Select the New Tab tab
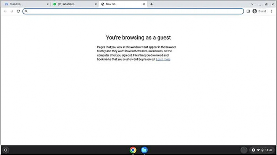Screen dimensions: 277x155 pos(123,4)
